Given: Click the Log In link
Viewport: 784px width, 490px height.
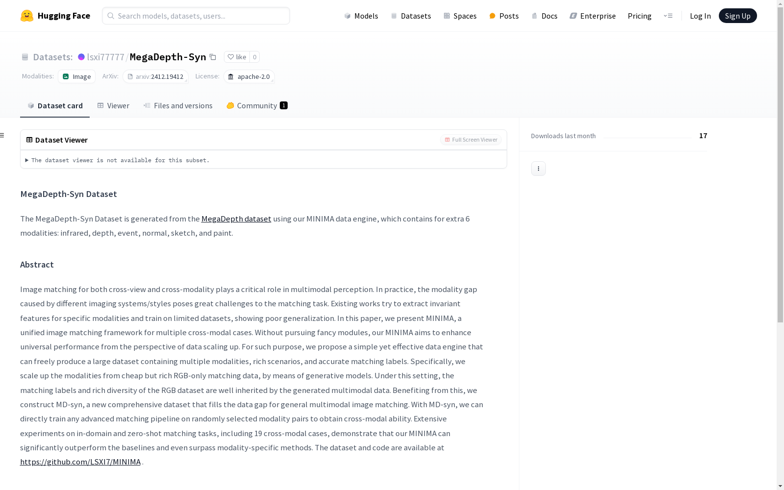Looking at the screenshot, I should [700, 16].
